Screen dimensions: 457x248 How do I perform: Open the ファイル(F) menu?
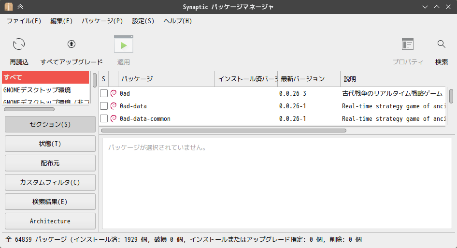[x=24, y=21]
